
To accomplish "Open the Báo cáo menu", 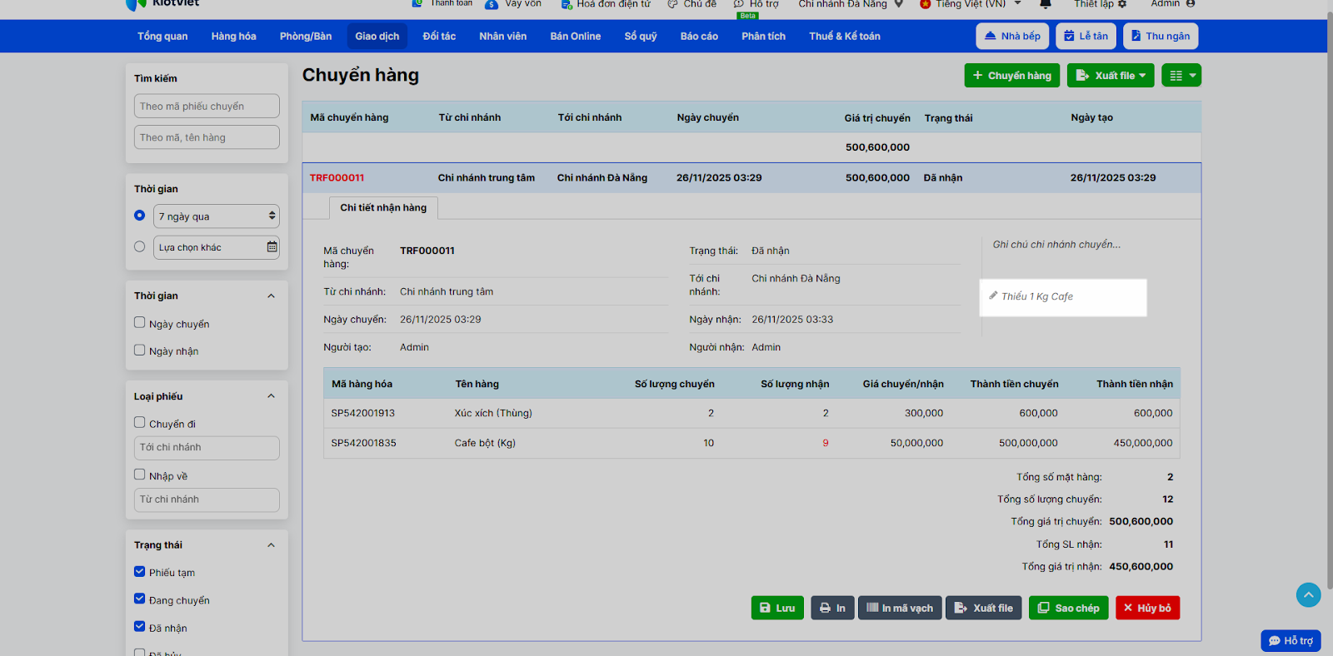I will tap(699, 37).
